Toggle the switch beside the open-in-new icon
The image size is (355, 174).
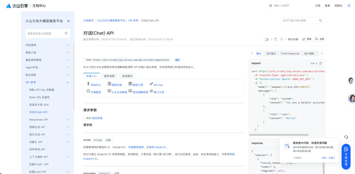(266, 39)
